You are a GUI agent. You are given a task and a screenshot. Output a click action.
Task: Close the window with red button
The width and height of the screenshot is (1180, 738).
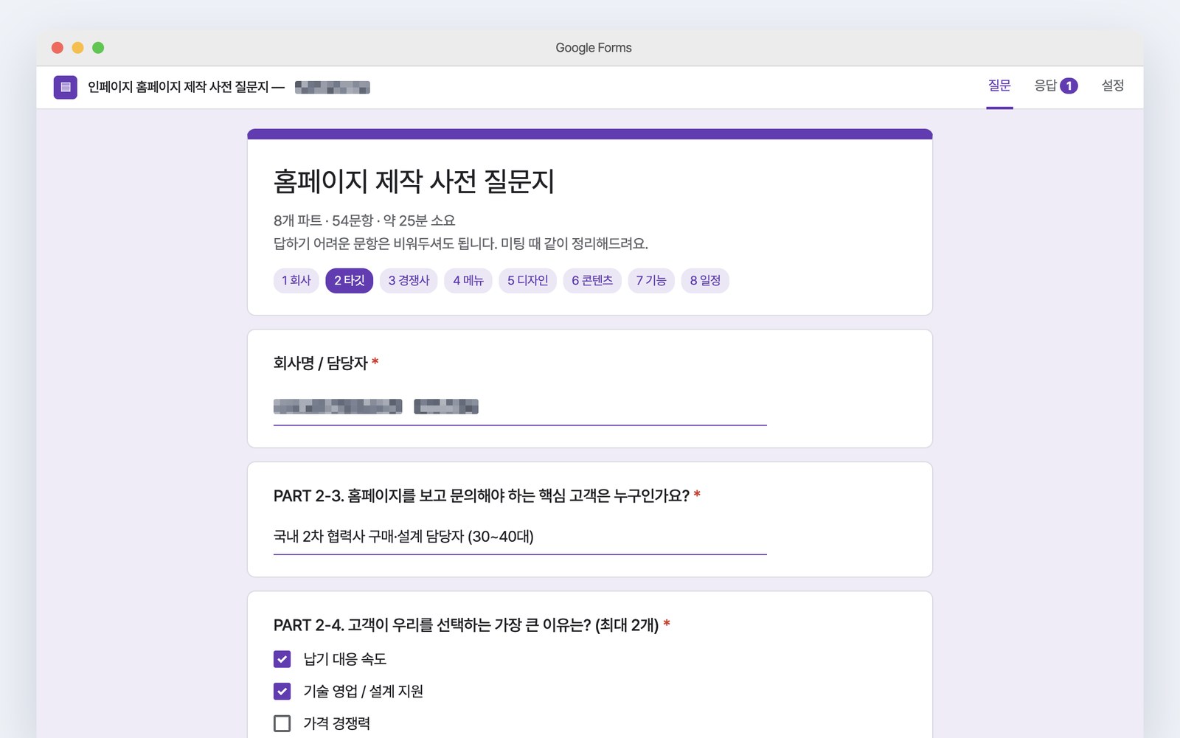click(x=58, y=48)
